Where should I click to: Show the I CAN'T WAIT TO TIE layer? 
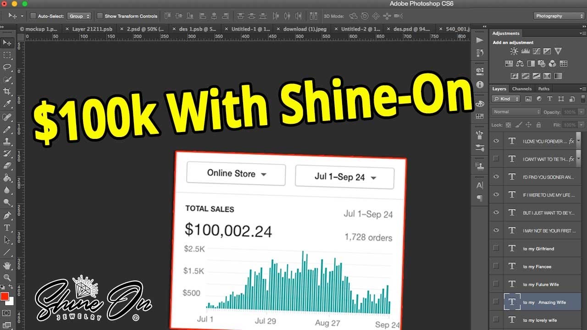tap(496, 159)
